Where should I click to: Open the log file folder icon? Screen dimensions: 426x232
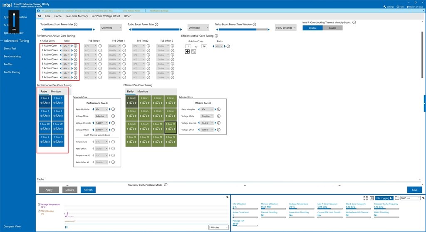[397, 198]
